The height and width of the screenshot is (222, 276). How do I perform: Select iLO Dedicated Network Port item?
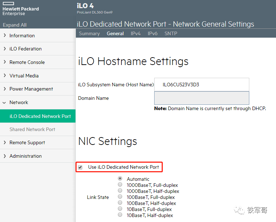40,116
